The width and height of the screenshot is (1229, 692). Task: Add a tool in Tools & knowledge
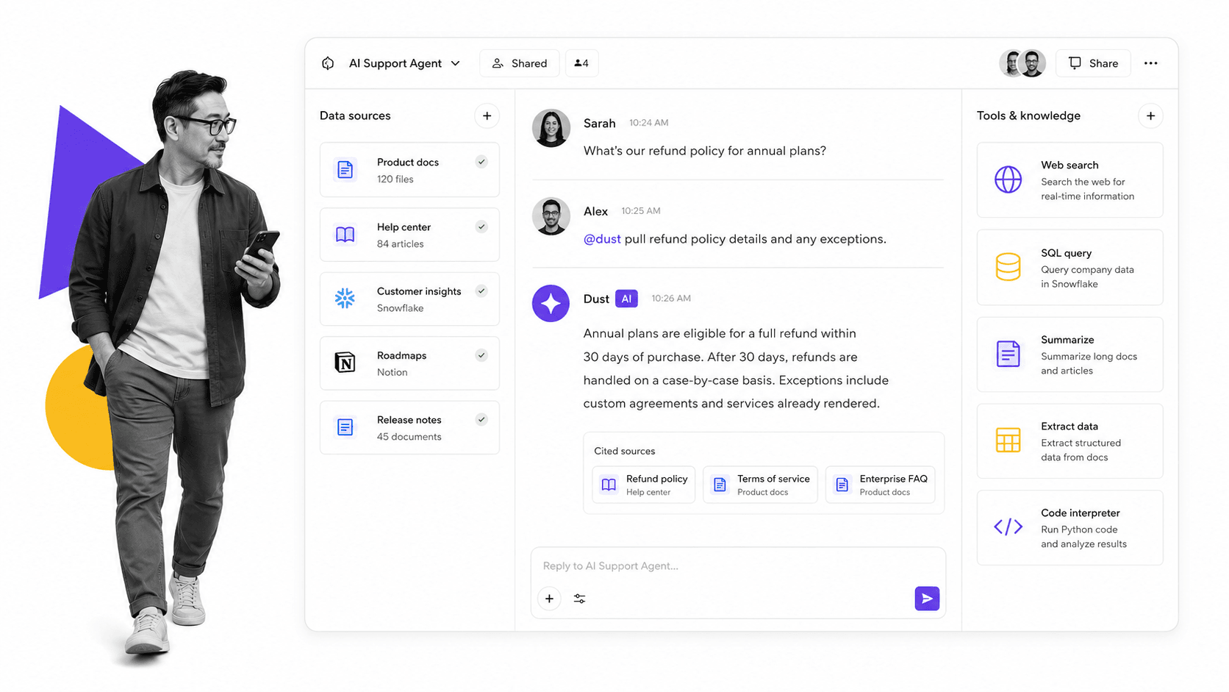(1150, 116)
